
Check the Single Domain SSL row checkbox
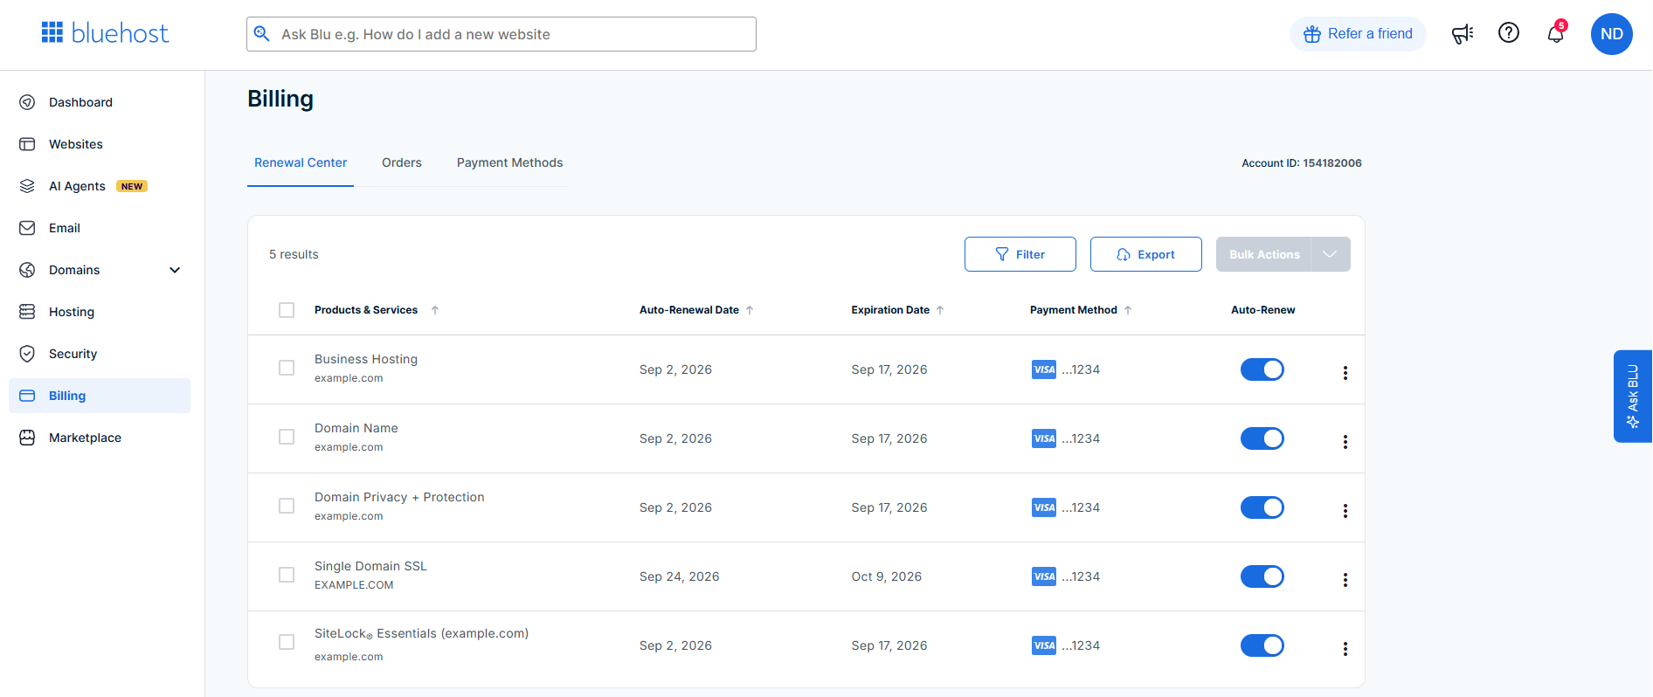[x=287, y=575]
